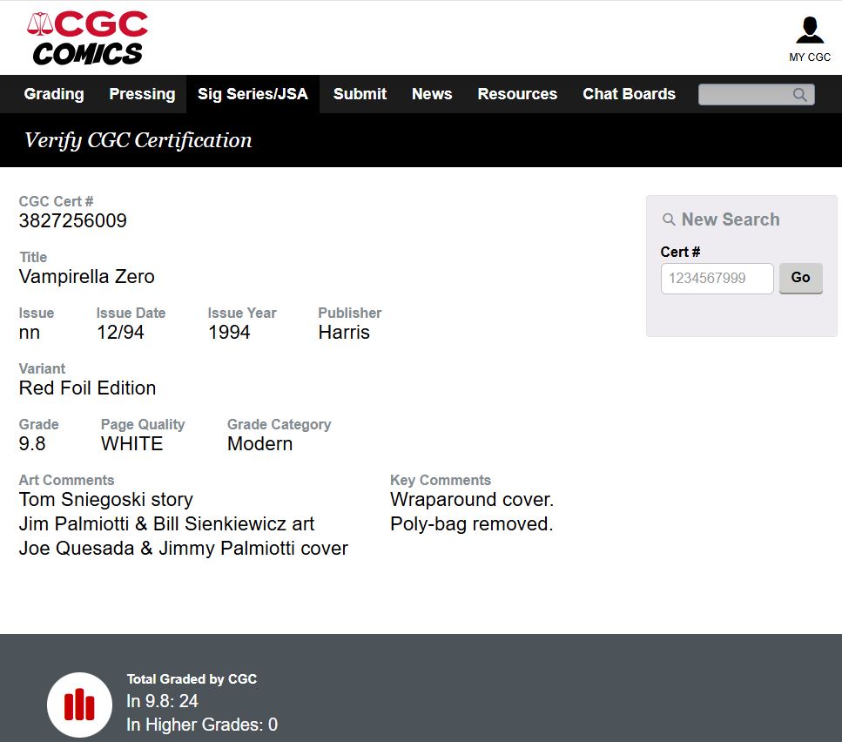The height and width of the screenshot is (742, 842).
Task: Go to the Submit menu
Action: click(360, 94)
